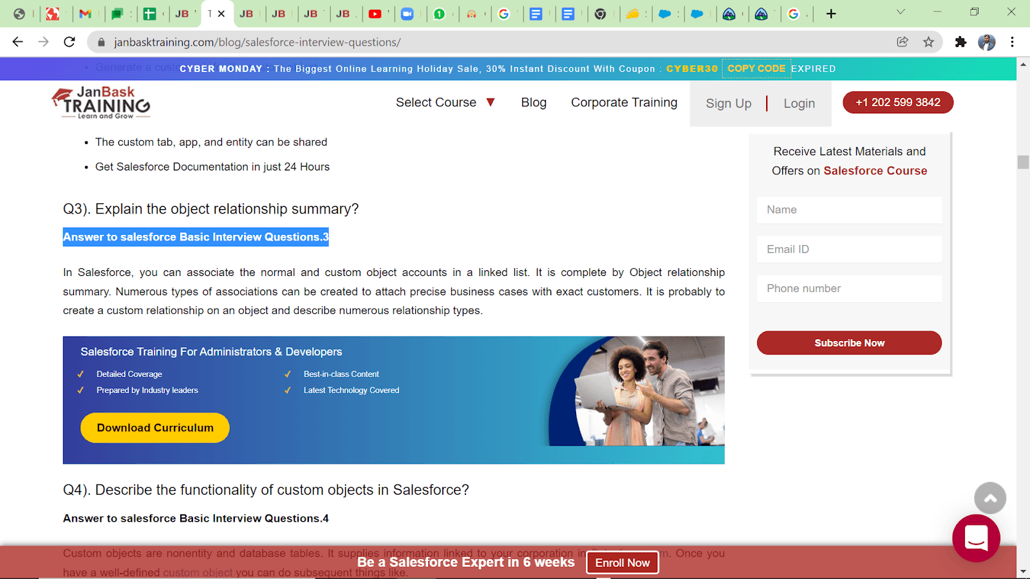
Task: Click the scrollbar down arrow
Action: point(1023,571)
